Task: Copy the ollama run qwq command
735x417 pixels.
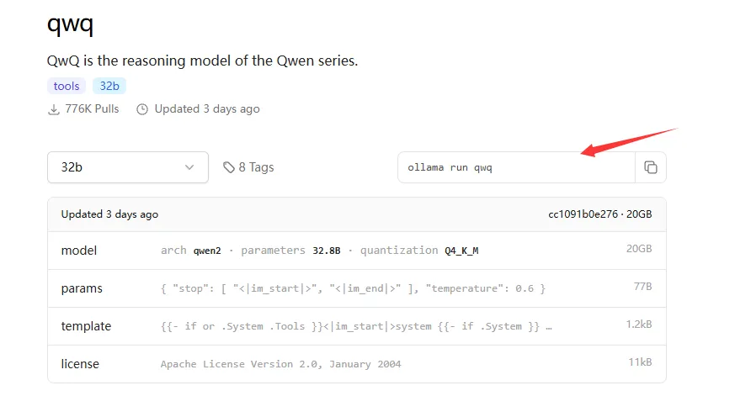Action: [651, 167]
